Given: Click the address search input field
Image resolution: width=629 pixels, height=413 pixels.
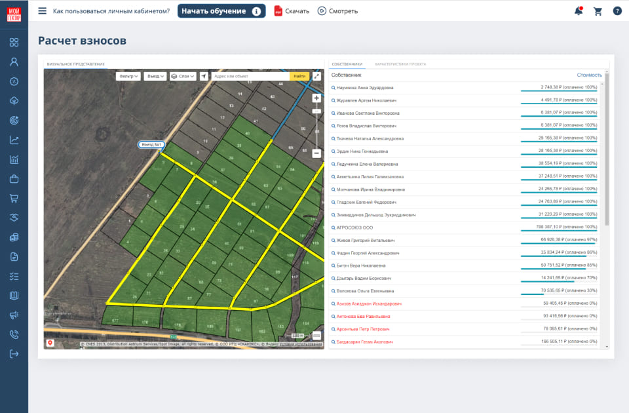Looking at the screenshot, I should point(250,76).
